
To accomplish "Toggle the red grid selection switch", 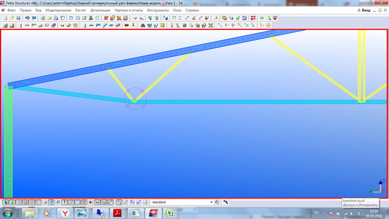I will [x=32, y=202].
